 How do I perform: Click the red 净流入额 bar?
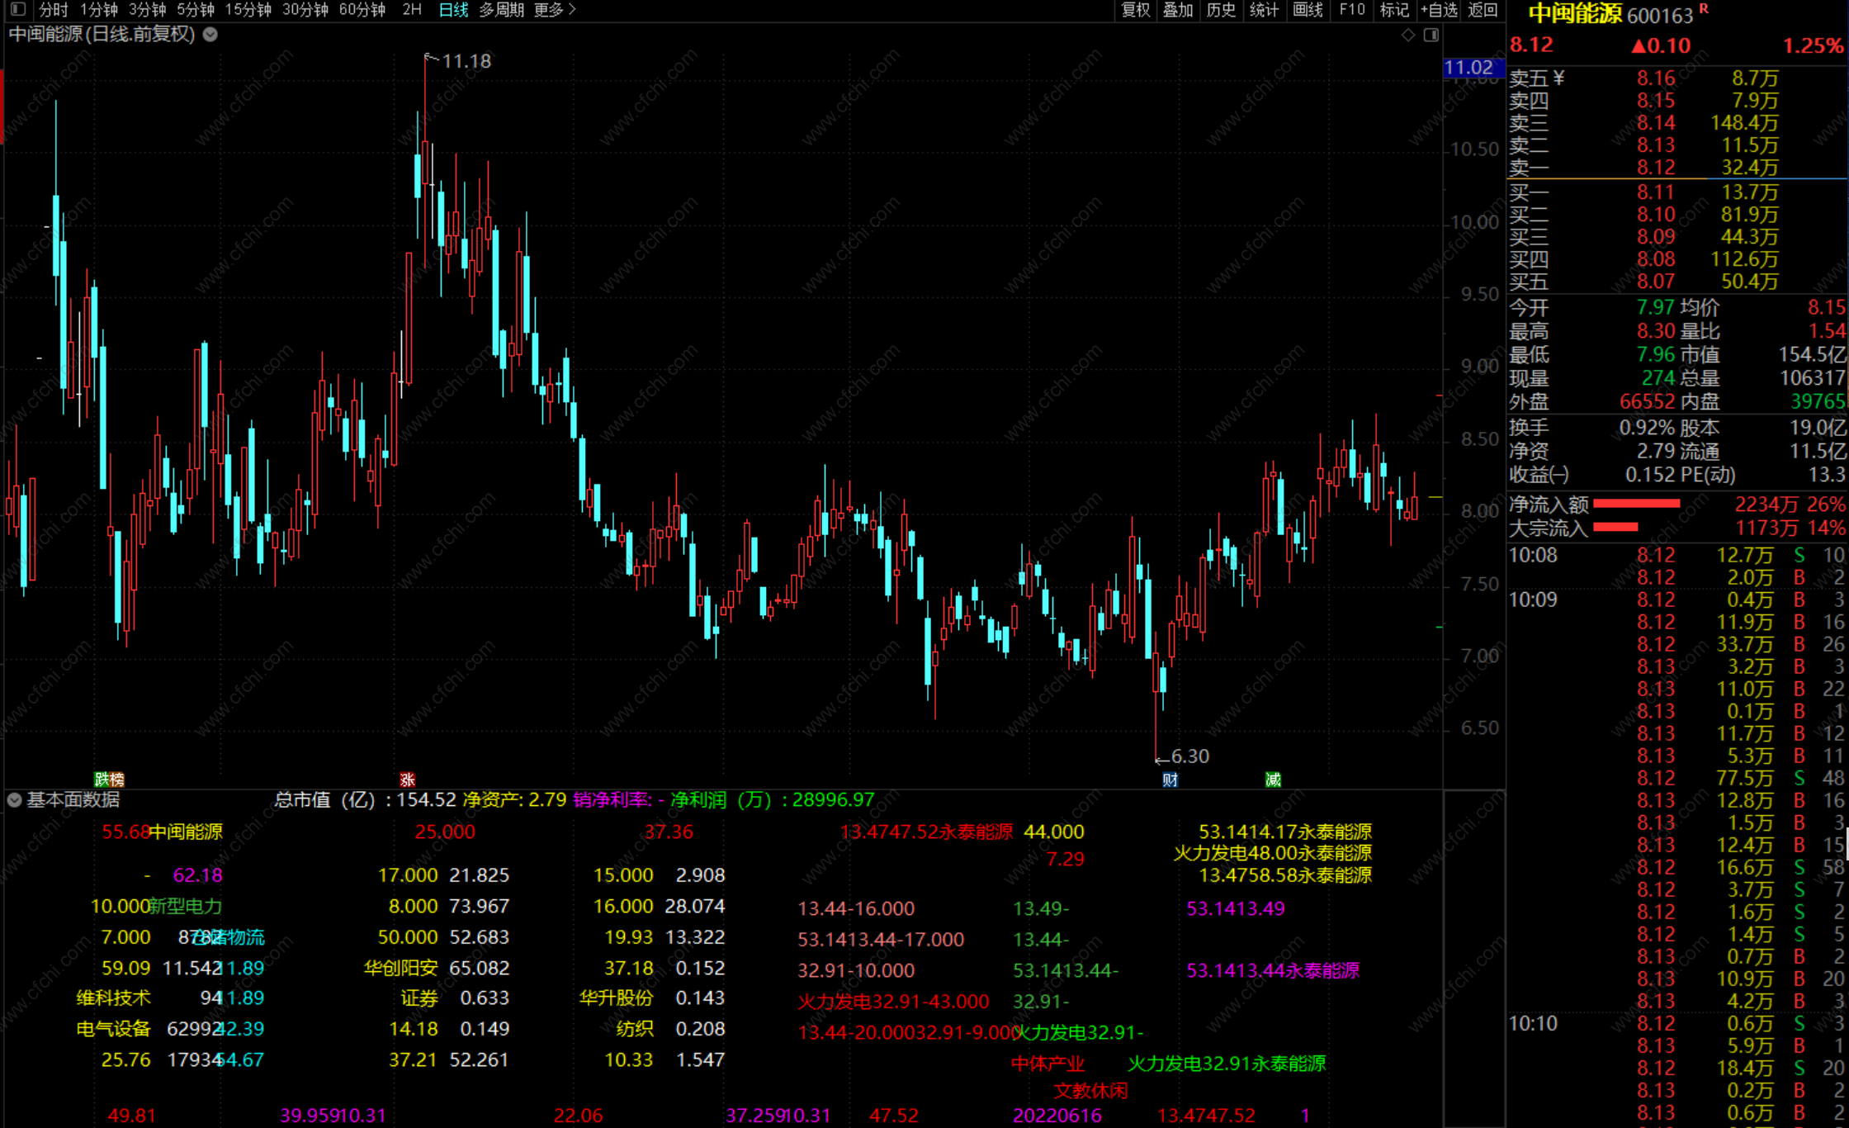tap(1636, 504)
